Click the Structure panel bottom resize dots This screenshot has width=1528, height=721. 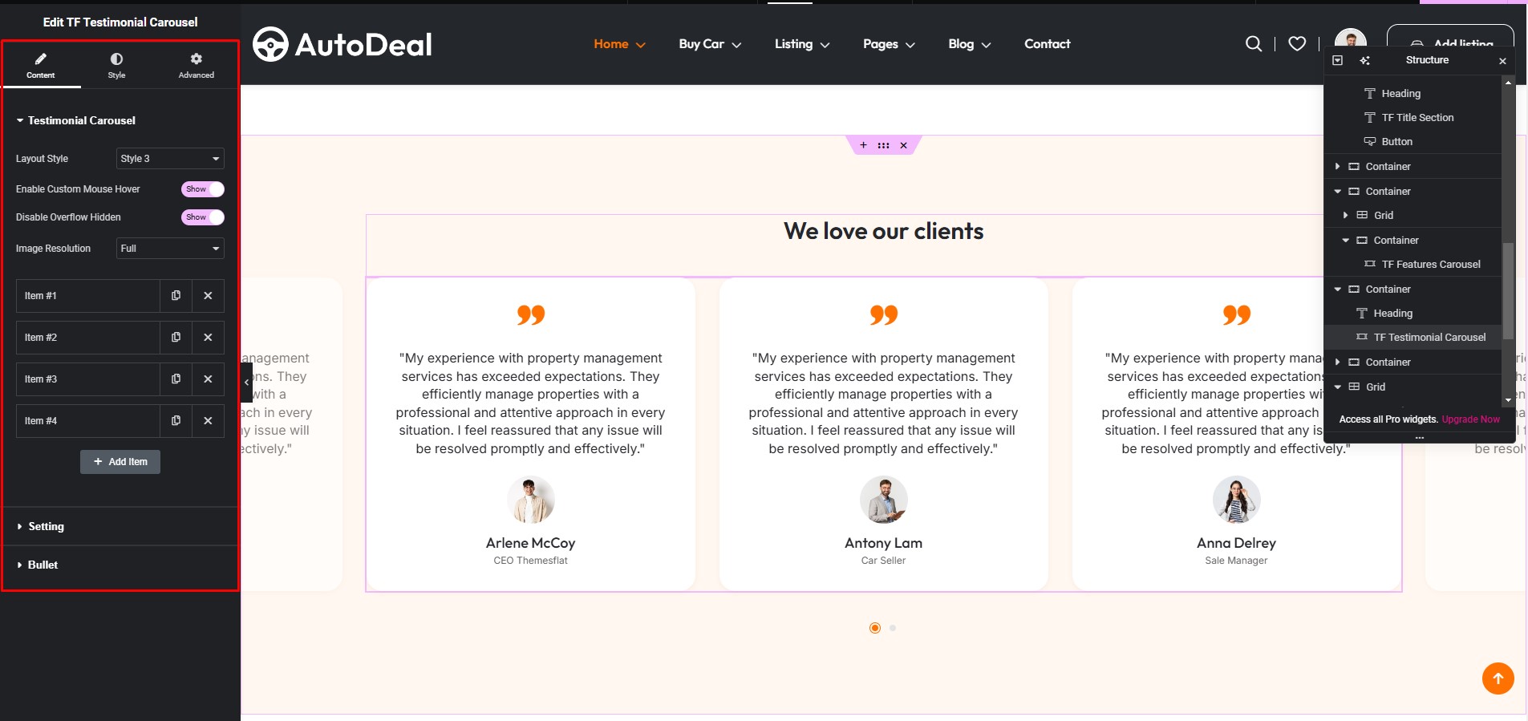click(x=1419, y=438)
